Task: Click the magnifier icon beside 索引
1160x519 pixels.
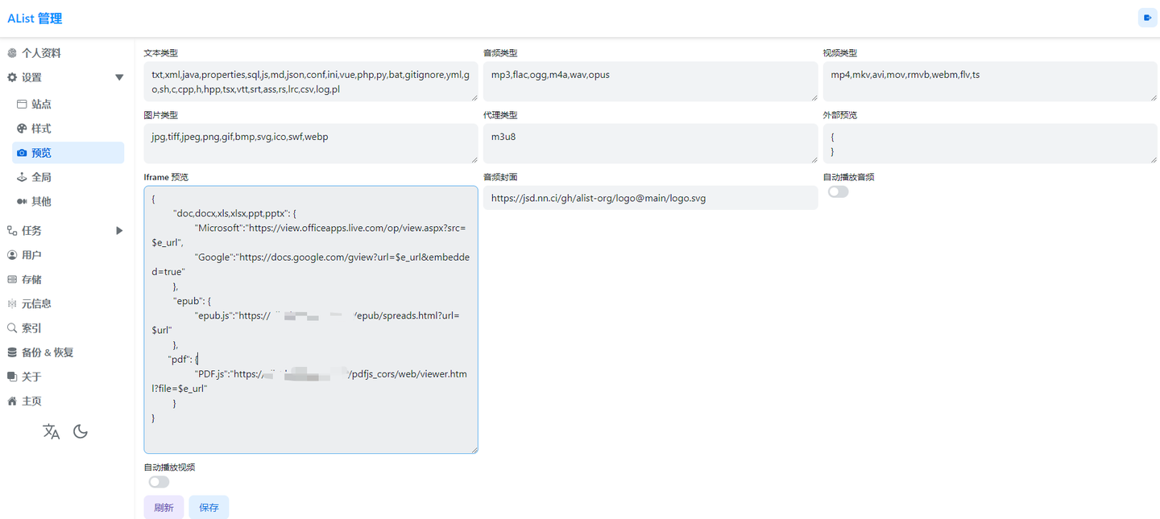Action: pos(12,328)
